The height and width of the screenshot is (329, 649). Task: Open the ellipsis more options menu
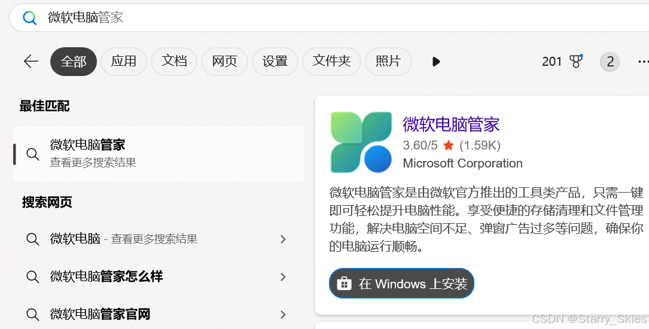[x=643, y=62]
